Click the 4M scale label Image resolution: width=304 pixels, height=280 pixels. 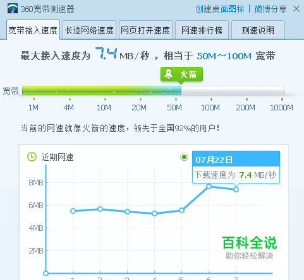pos(69,108)
